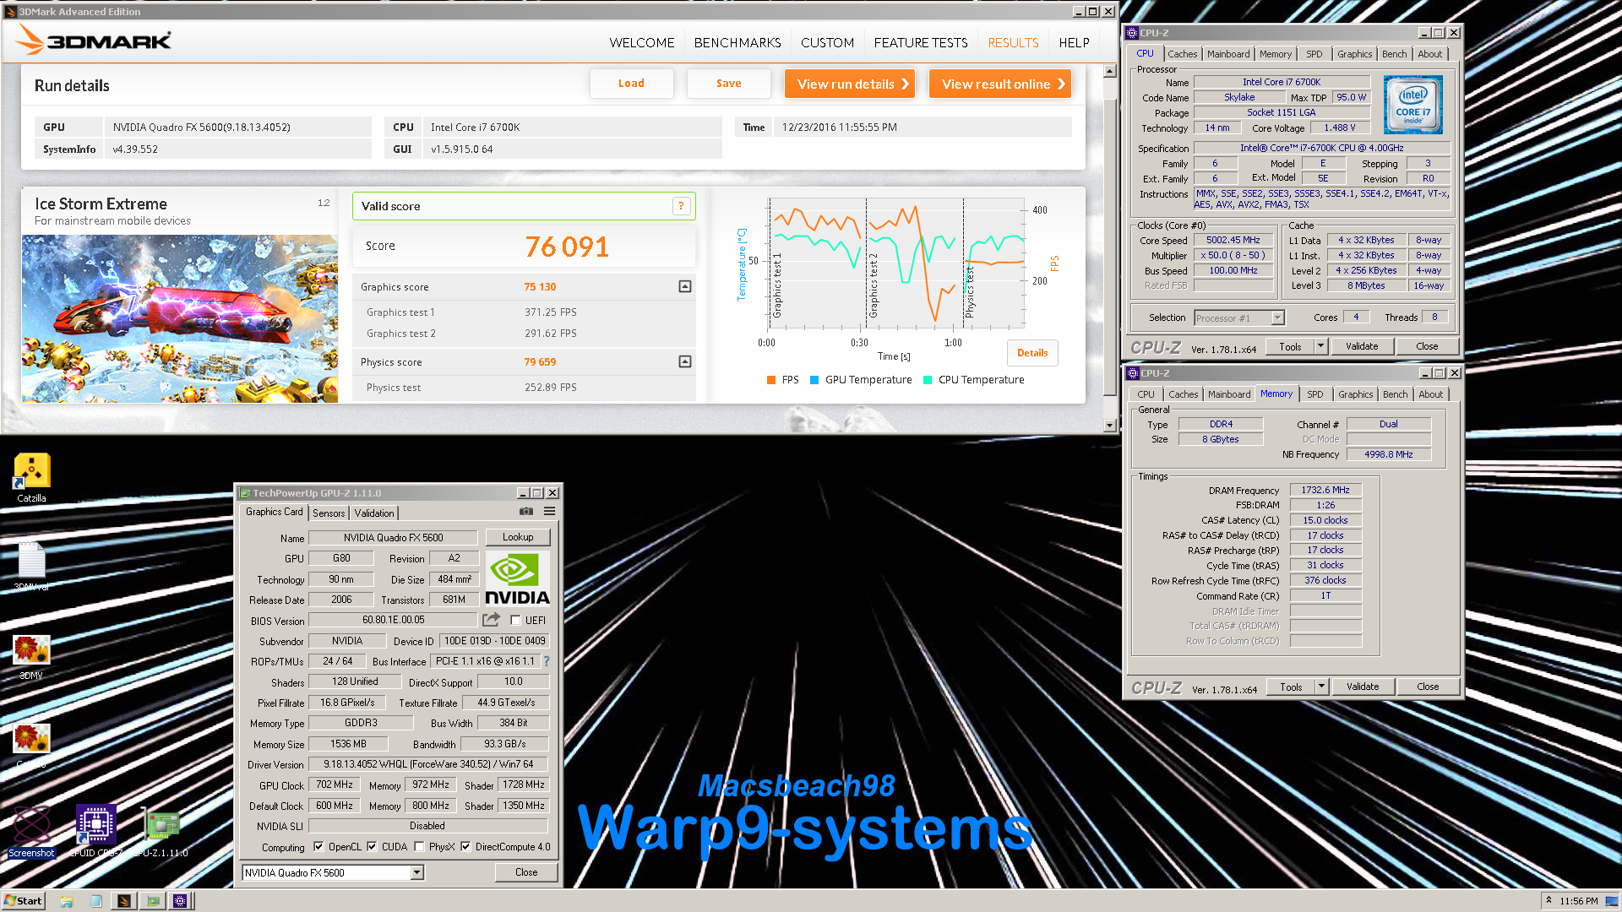Switch to the Validation tab in GPU-Z
This screenshot has width=1622, height=912.
click(374, 513)
